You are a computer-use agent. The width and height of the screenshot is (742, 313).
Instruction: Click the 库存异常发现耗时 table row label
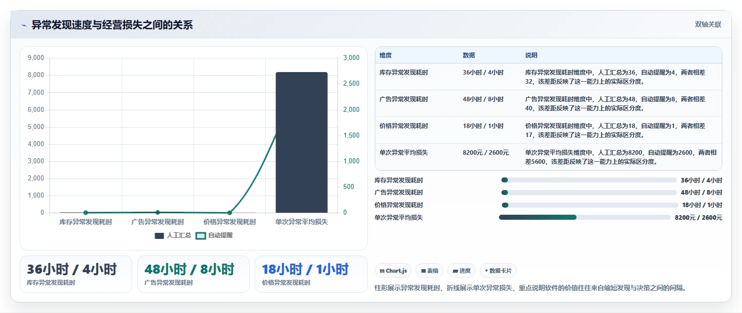tap(404, 73)
